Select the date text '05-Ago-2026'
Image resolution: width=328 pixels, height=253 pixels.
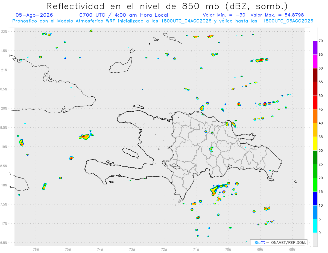(x=34, y=15)
